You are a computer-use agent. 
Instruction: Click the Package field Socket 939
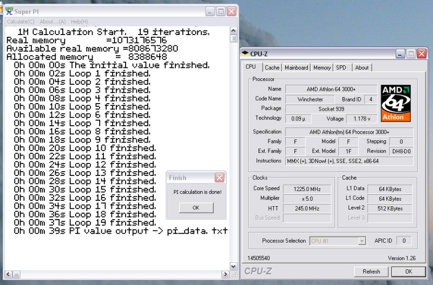point(331,109)
